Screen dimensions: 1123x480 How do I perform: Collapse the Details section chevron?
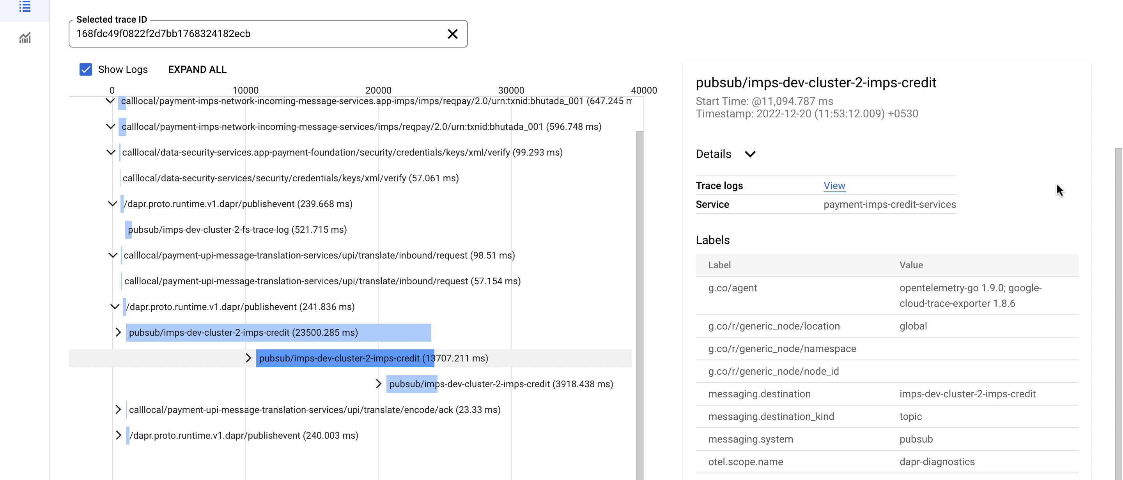pyautogui.click(x=750, y=154)
